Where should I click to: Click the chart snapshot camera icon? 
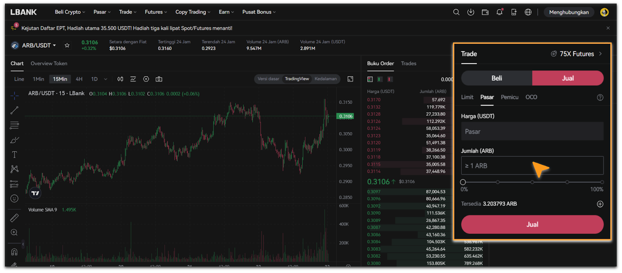[159, 79]
